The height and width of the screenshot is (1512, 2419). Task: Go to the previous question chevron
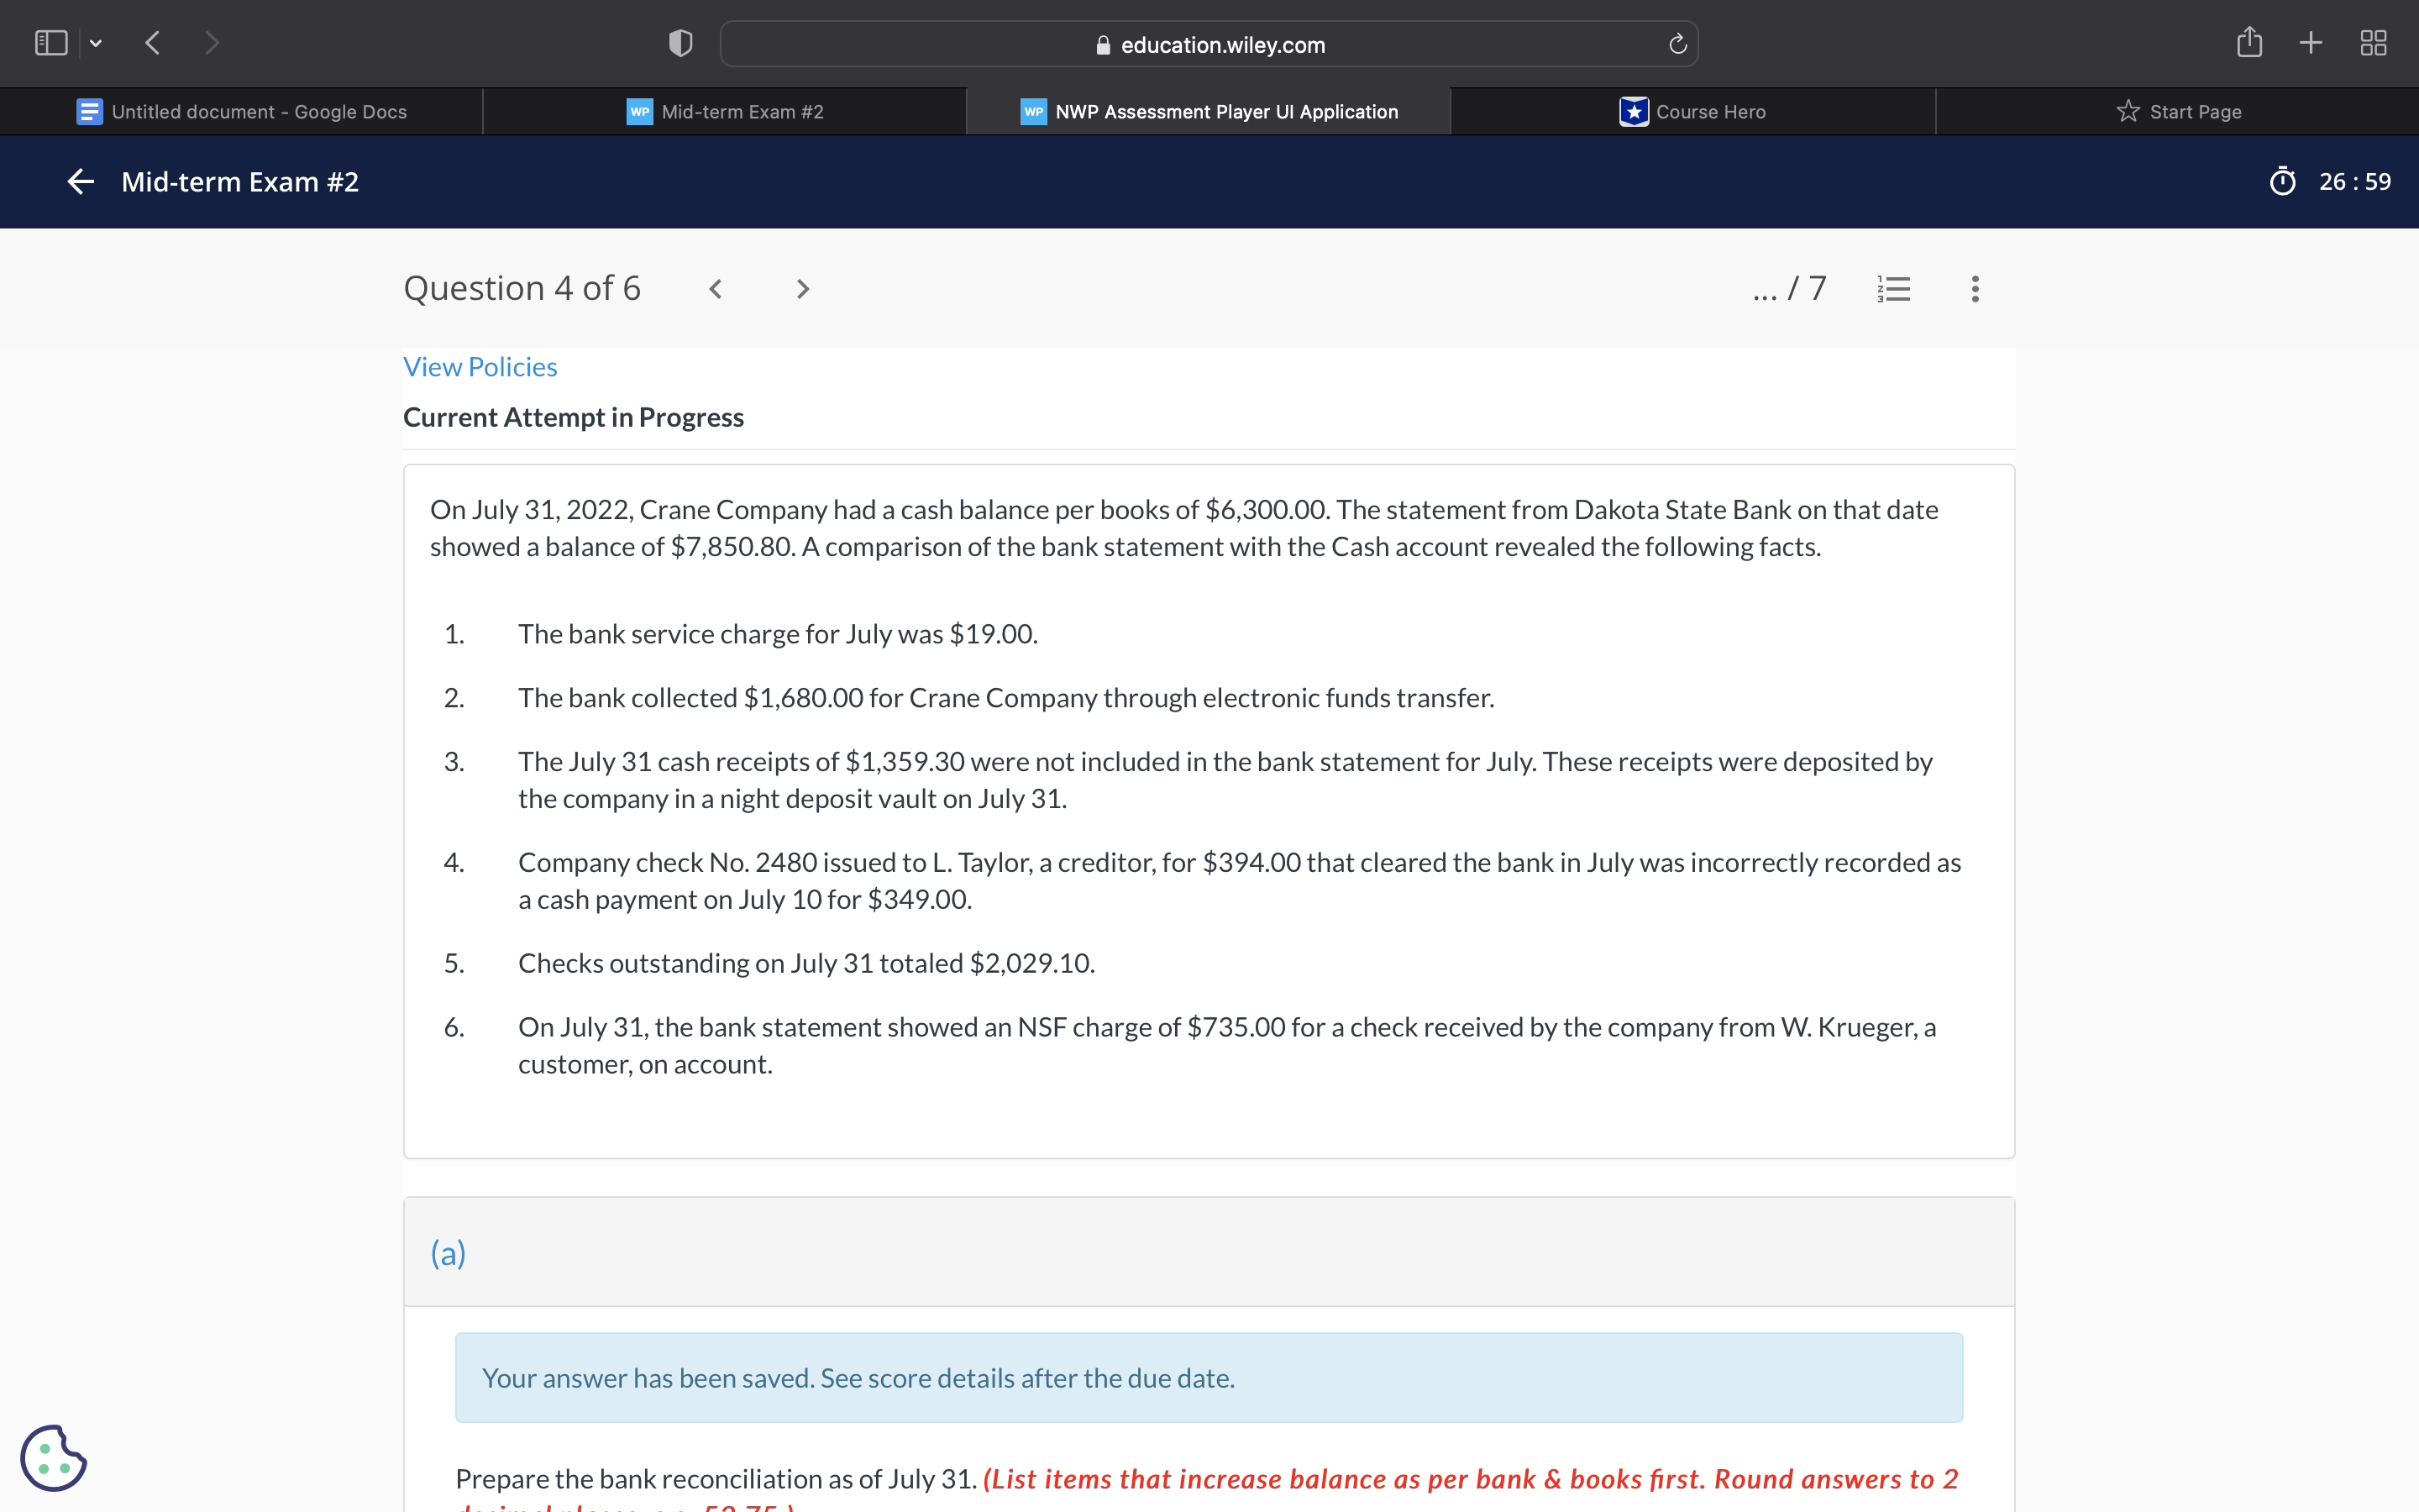pyautogui.click(x=716, y=289)
